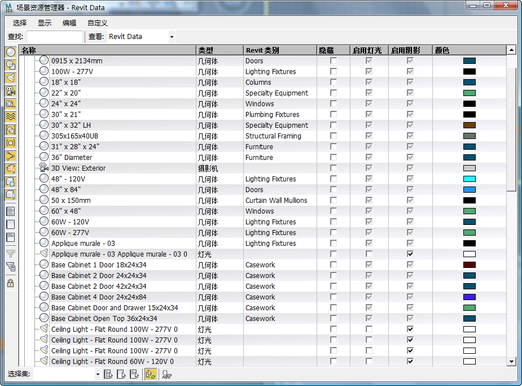Viewport: 522px width, 386px height.
Task: Sort by the 名称 column header
Action: coord(108,50)
